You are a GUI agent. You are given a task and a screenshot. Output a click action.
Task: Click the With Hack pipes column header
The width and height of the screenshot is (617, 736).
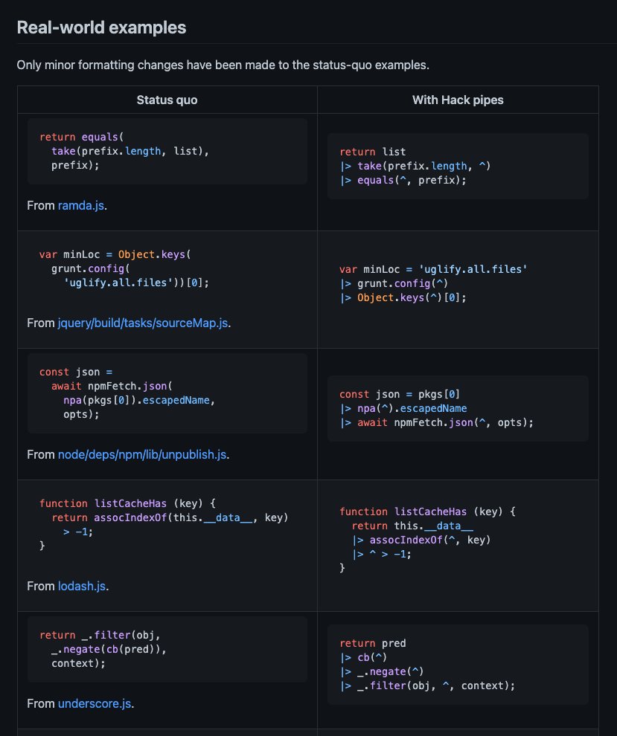click(x=458, y=100)
